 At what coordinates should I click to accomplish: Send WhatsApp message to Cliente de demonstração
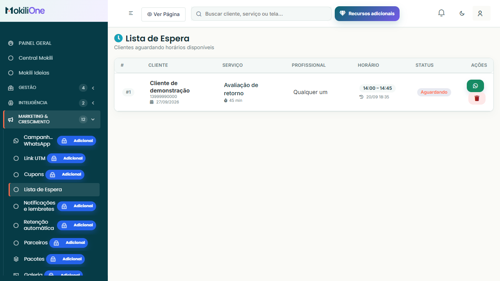click(x=475, y=86)
